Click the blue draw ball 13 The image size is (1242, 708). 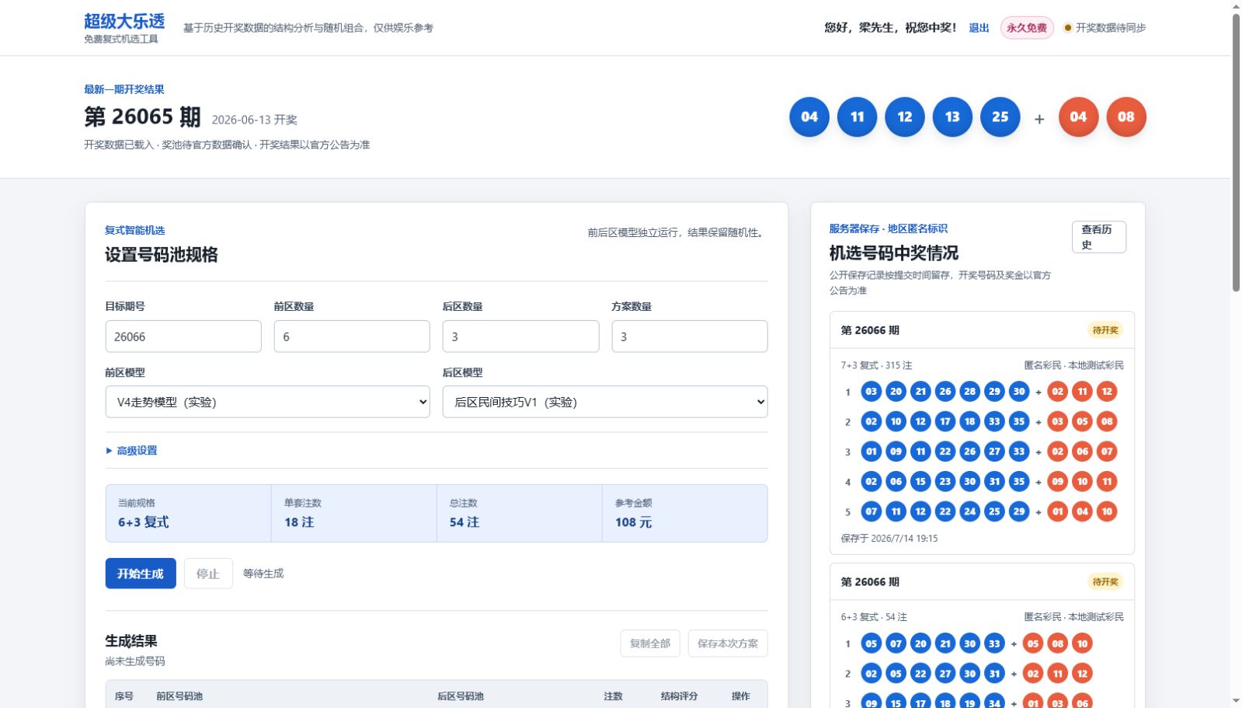coord(952,117)
